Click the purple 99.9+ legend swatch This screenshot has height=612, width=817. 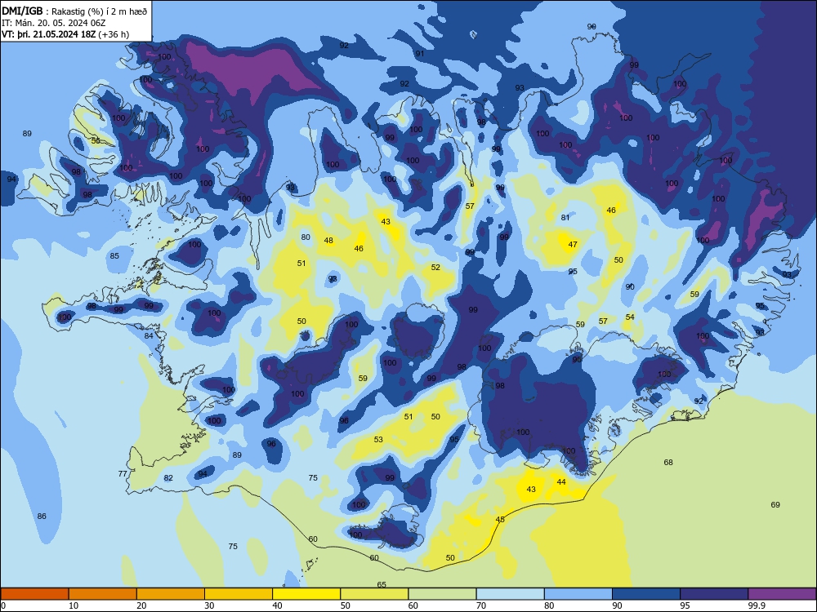coord(782,594)
